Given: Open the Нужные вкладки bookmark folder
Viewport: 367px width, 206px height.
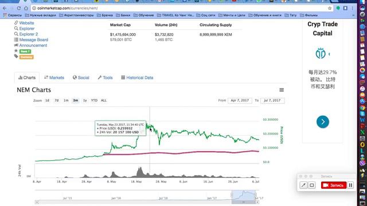Looking at the screenshot, I should point(40,15).
